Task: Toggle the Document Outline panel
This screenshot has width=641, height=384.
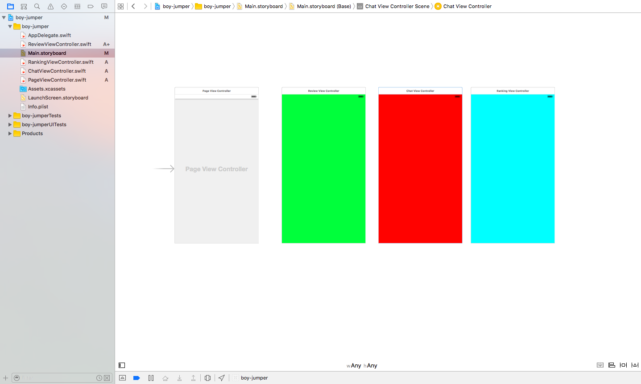Action: [x=122, y=365]
